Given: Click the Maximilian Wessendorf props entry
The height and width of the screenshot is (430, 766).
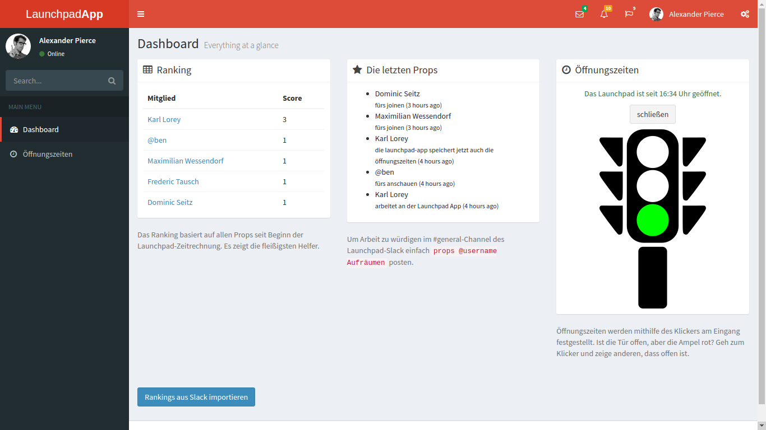Looking at the screenshot, I should click(x=413, y=116).
